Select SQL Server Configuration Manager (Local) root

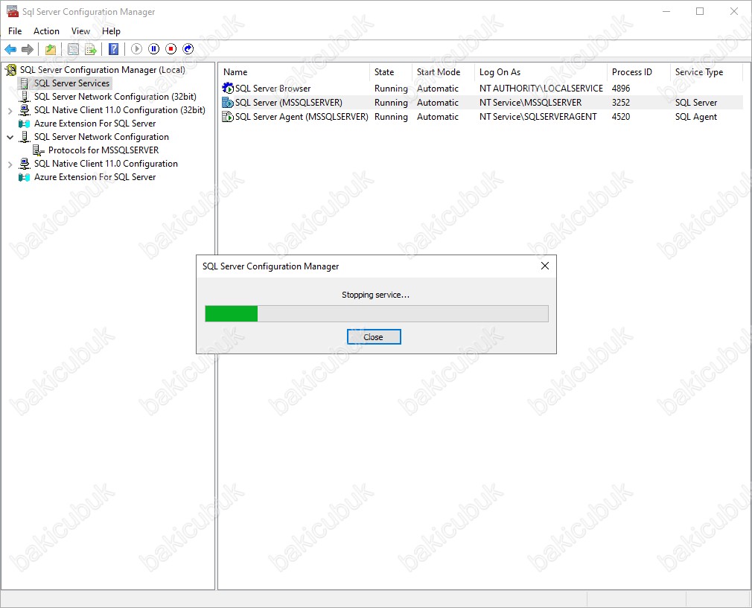click(x=102, y=70)
